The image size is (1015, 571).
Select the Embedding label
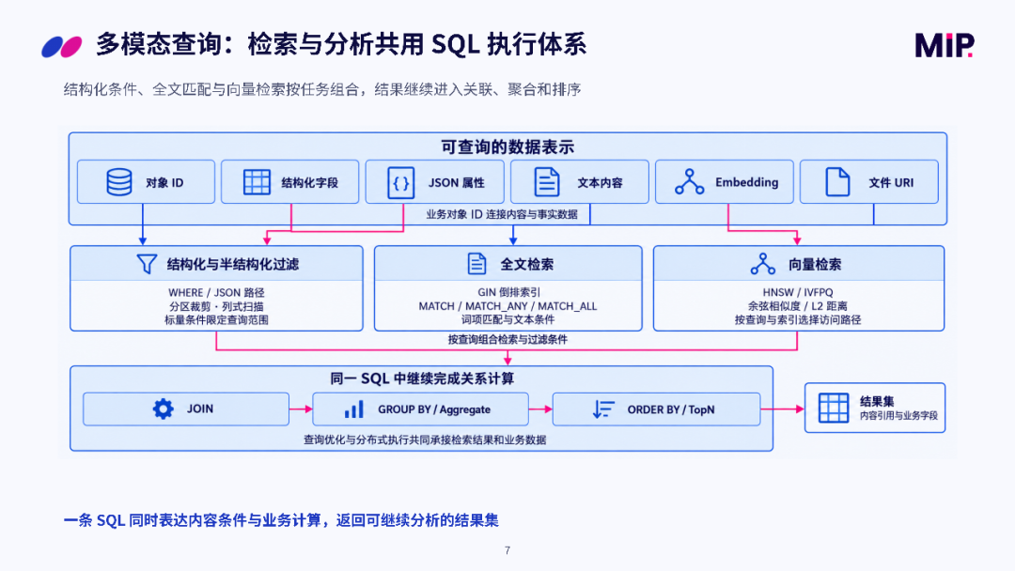(x=747, y=182)
